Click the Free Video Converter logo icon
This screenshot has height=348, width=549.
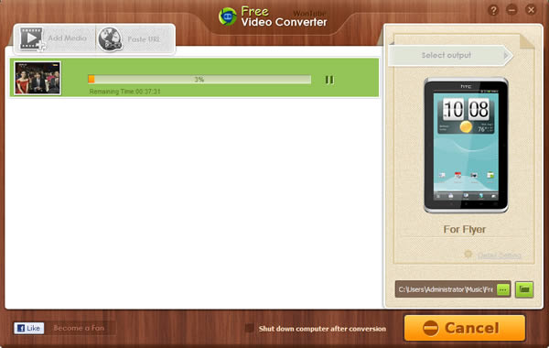pos(228,16)
